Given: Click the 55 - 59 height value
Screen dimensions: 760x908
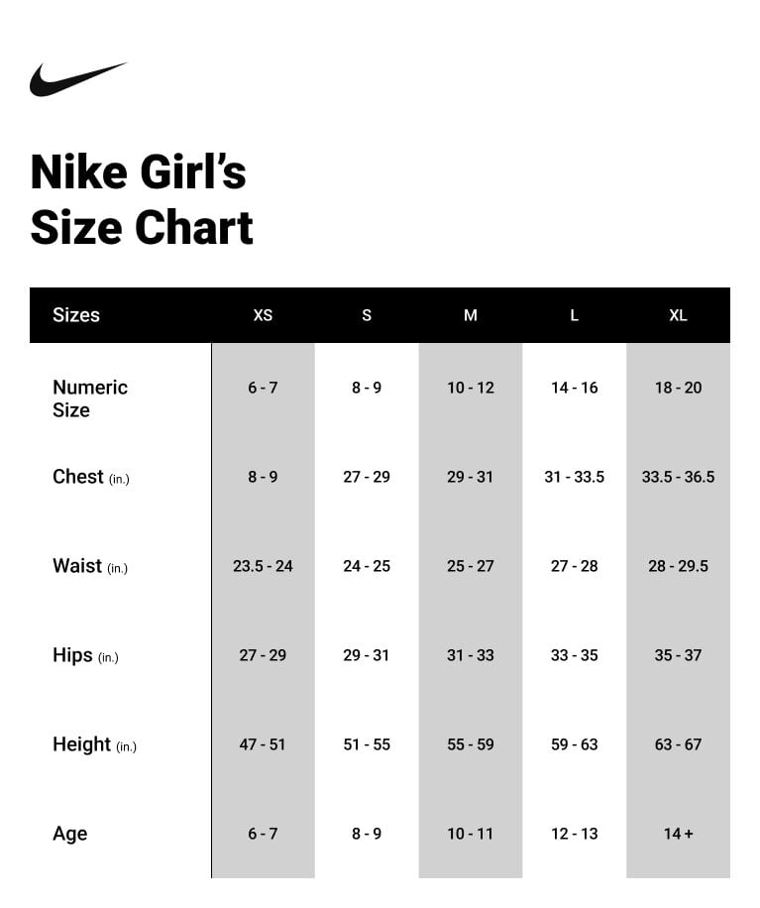Looking at the screenshot, I should [471, 744].
